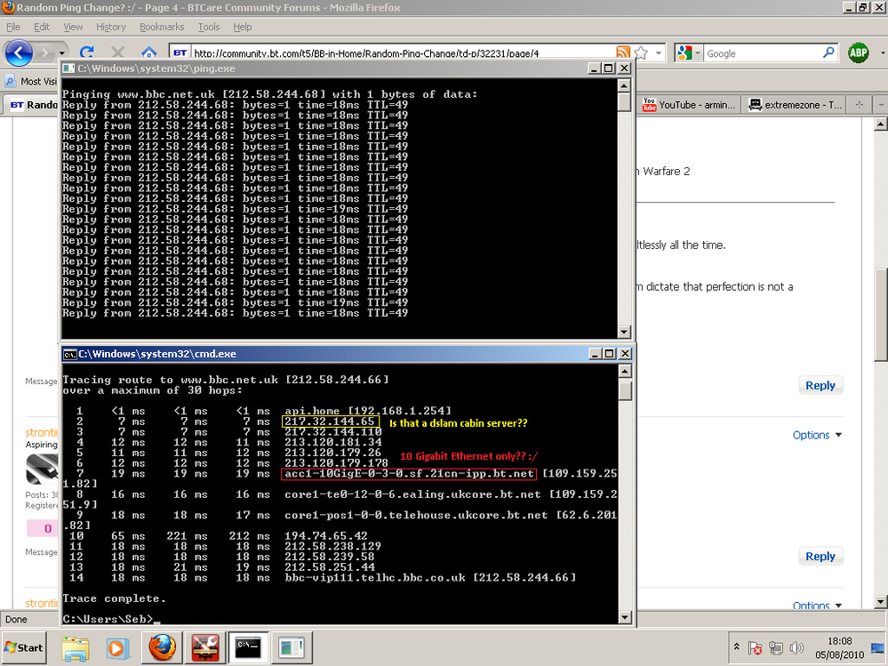Click the Reply button on the forum thread
The height and width of the screenshot is (666, 888).
[x=820, y=385]
